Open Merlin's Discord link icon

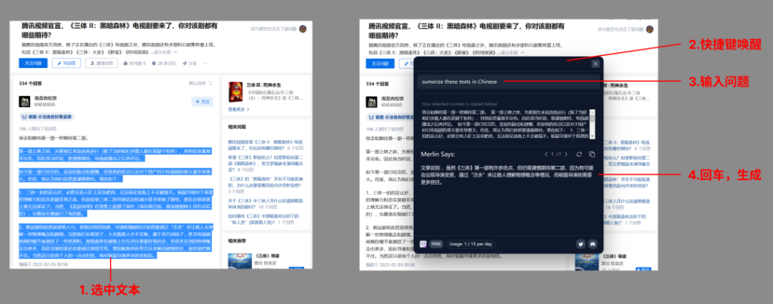[593, 244]
